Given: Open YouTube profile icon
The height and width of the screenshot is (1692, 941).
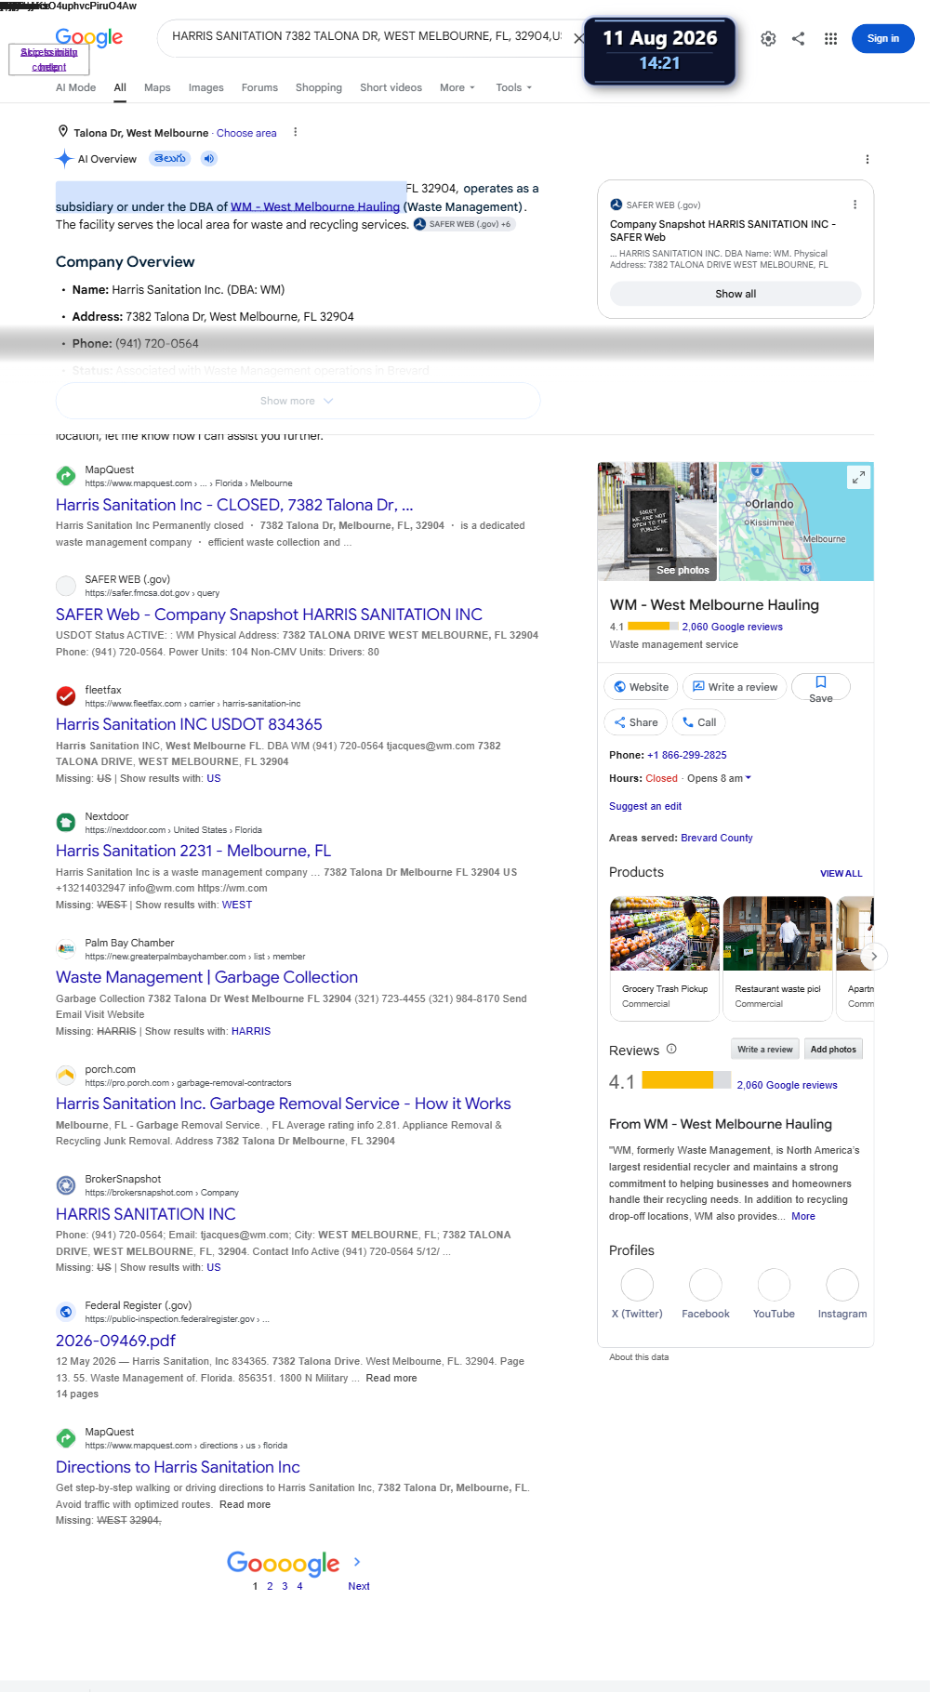Looking at the screenshot, I should click(x=774, y=1285).
